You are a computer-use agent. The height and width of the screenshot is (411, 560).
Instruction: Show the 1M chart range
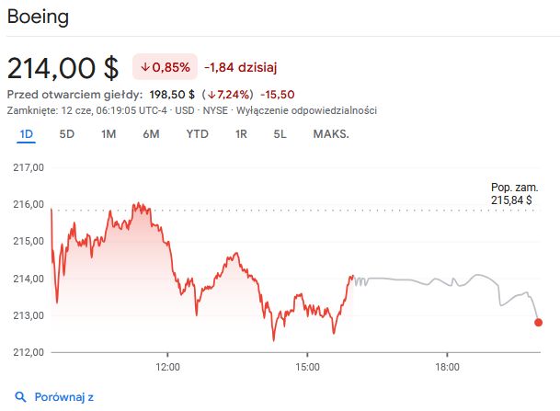click(x=109, y=134)
